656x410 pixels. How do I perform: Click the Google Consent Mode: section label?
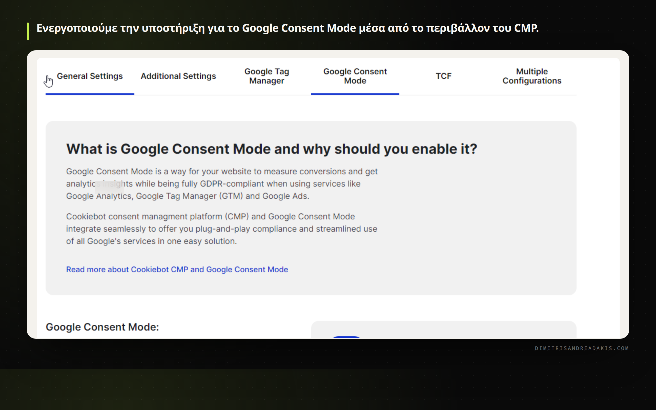tap(102, 327)
